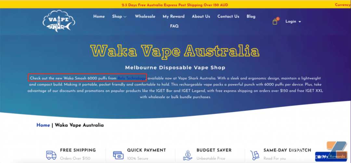Follow the Relx Technology hyperlink
Image resolution: width=351 pixels, height=163 pixels.
click(x=132, y=78)
